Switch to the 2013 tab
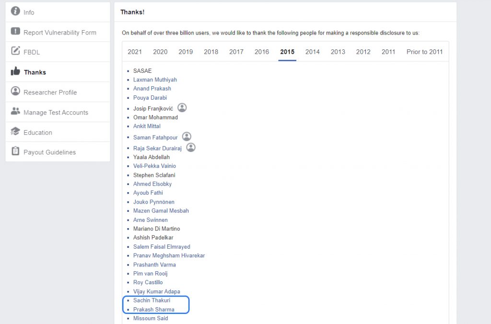491x324 pixels. (x=338, y=52)
